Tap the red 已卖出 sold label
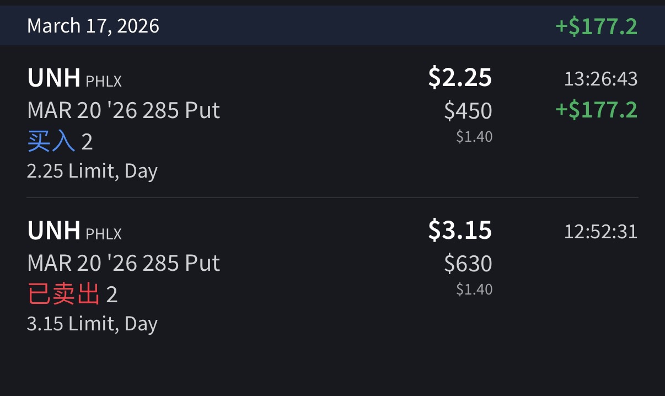This screenshot has width=665, height=396. pos(63,295)
